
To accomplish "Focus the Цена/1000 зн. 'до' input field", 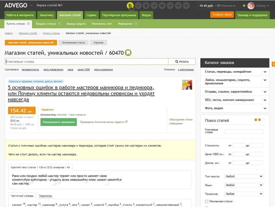I will (x=256, y=154).
